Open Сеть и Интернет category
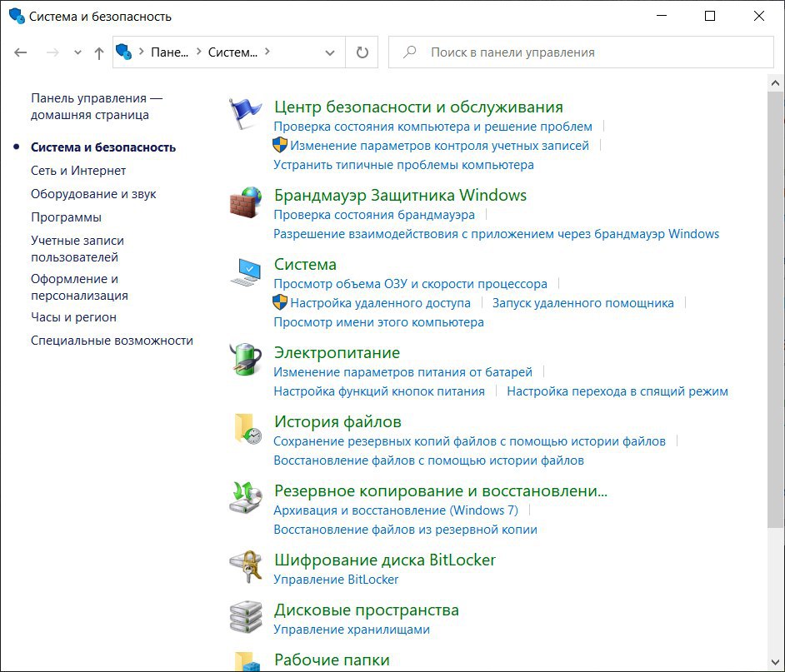 click(x=78, y=171)
